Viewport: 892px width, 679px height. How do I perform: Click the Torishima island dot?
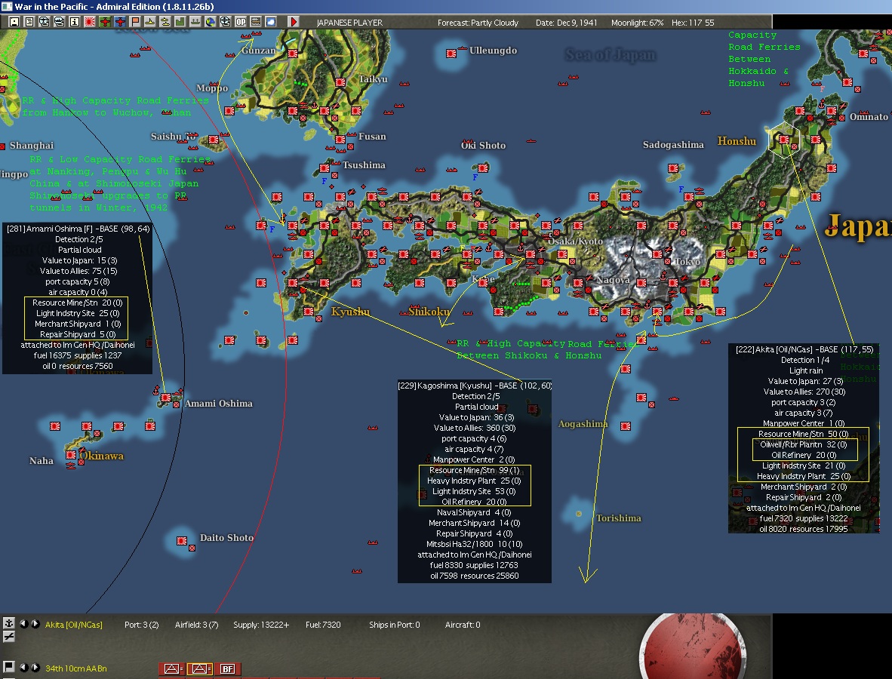[x=579, y=514]
